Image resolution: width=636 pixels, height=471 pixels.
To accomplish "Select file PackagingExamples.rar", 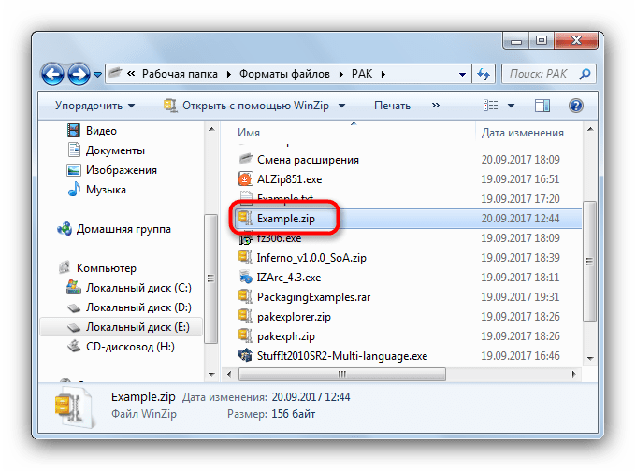I will 313,297.
